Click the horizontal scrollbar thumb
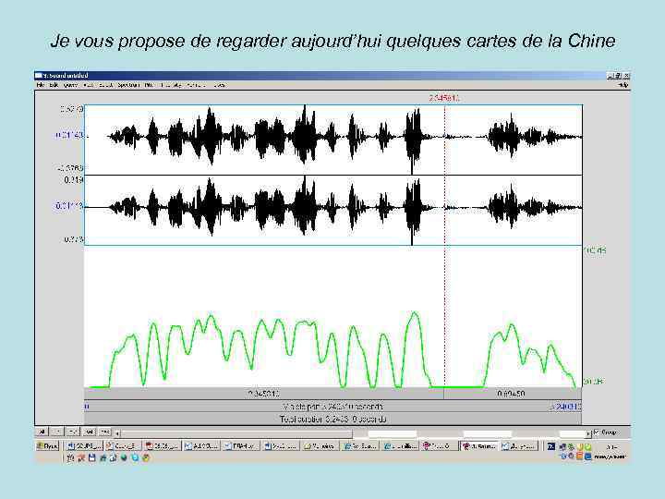Image resolution: width=665 pixels, height=499 pixels. 236,433
